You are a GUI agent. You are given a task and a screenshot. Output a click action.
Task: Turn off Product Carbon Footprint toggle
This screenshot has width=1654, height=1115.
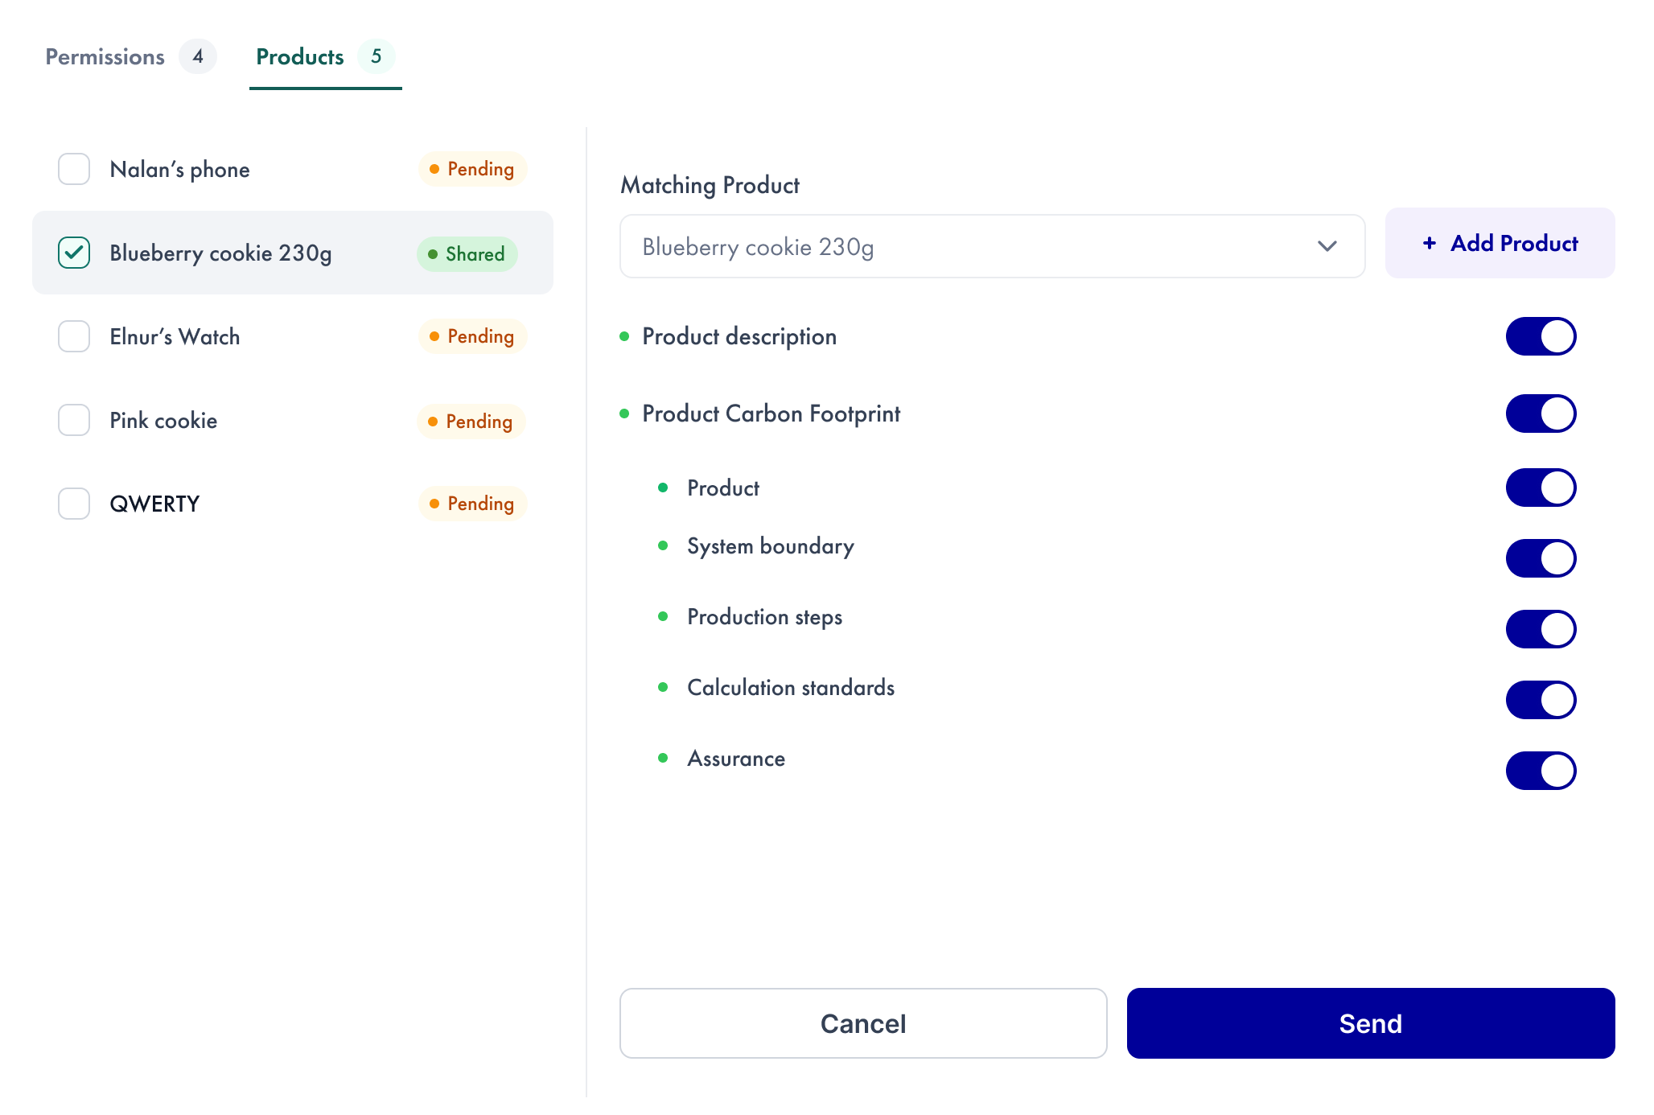(1540, 413)
